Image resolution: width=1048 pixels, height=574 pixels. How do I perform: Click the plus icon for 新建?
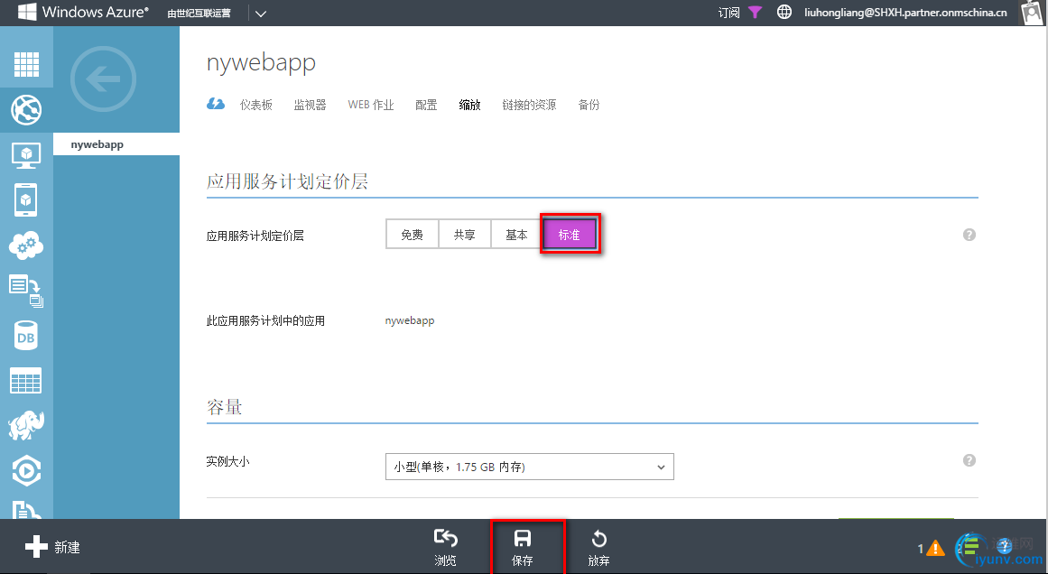36,547
